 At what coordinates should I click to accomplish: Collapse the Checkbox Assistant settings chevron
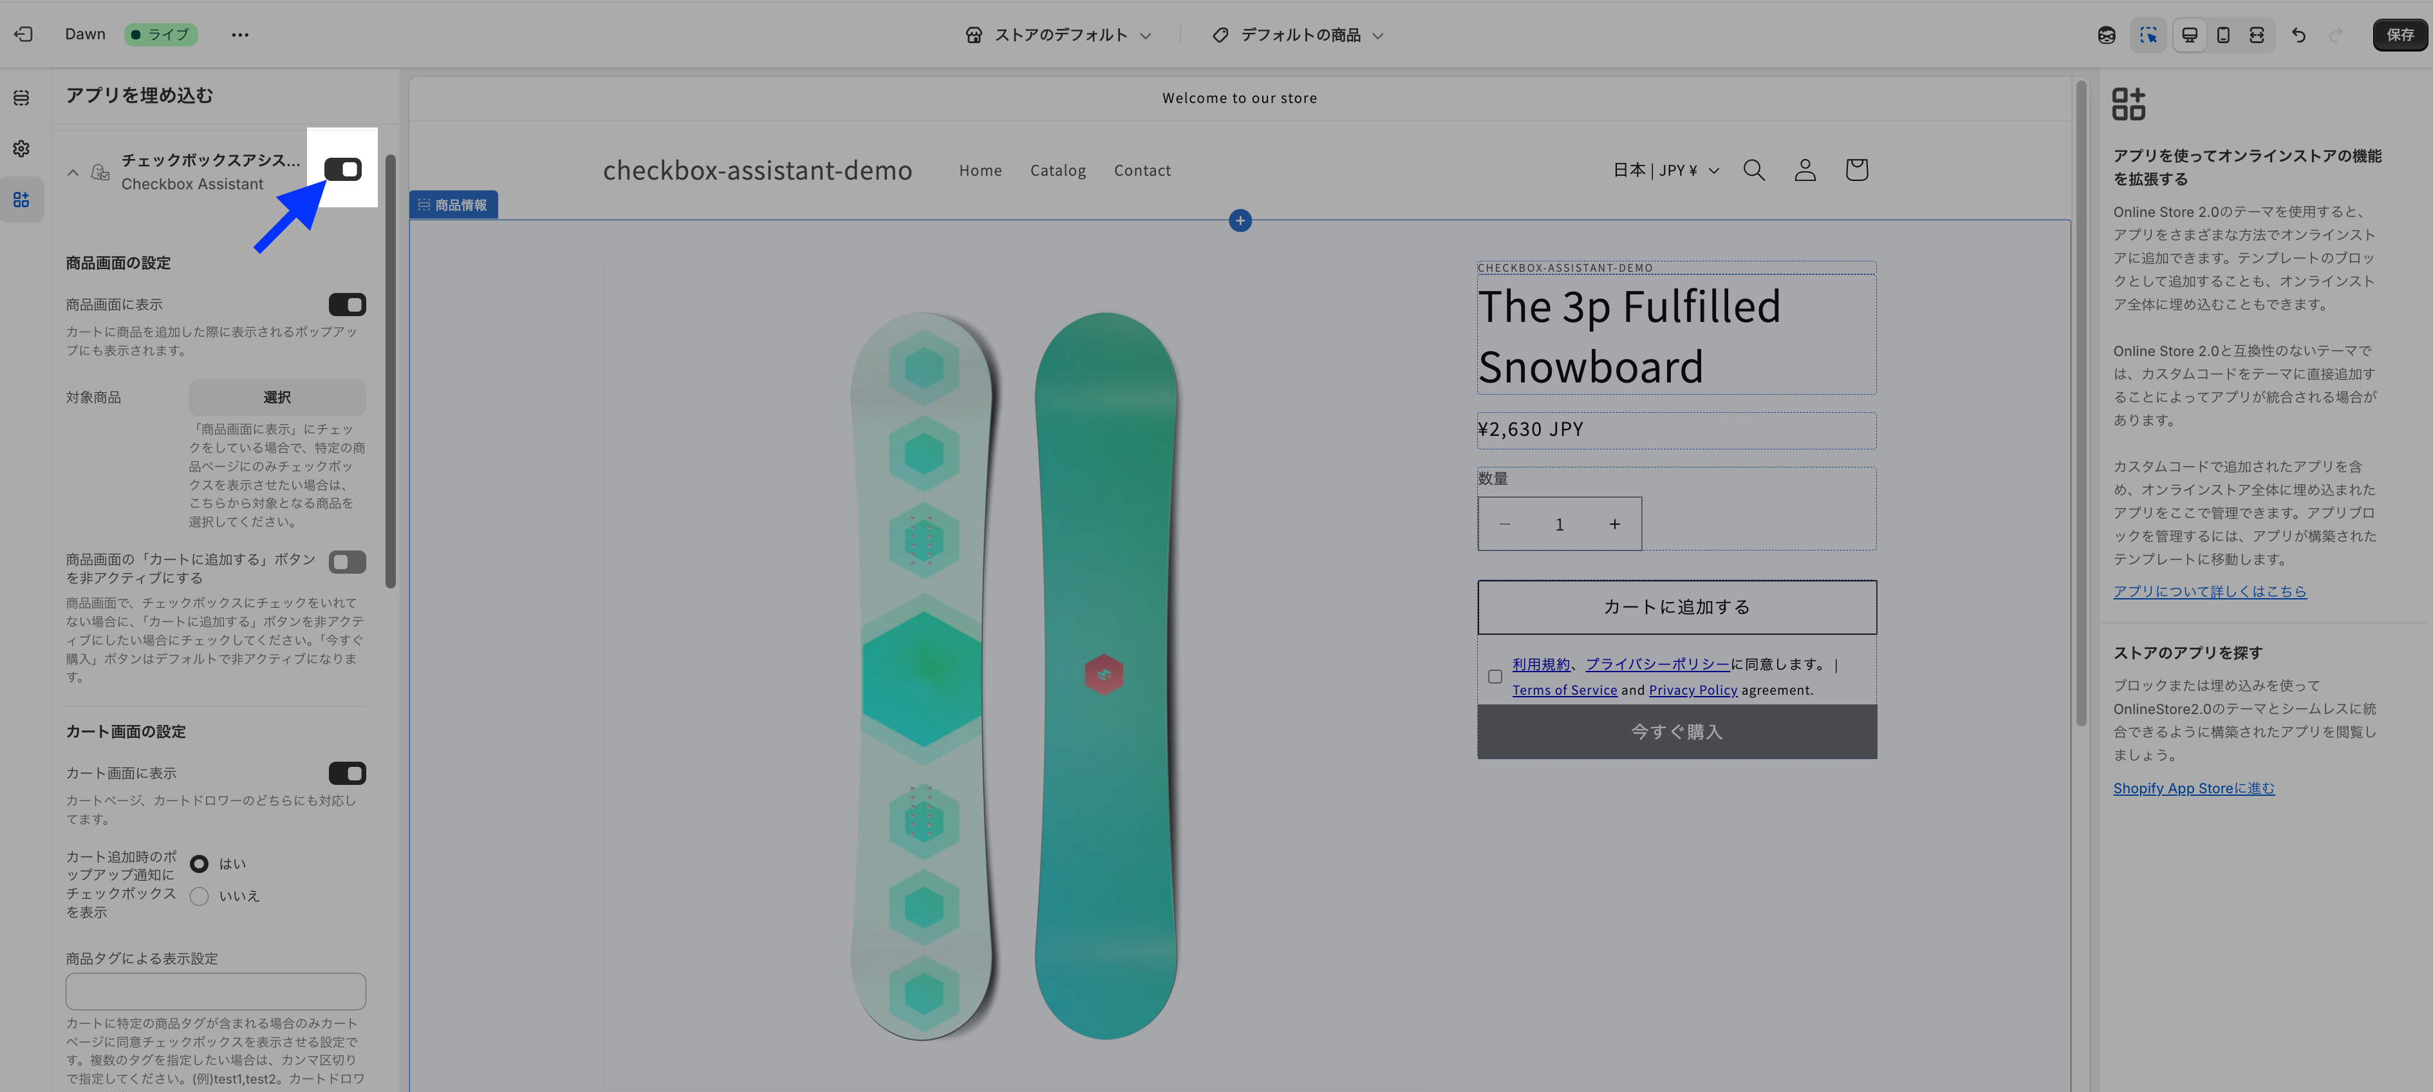(x=73, y=173)
